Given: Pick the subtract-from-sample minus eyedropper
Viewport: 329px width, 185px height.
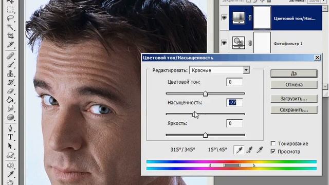Looking at the screenshot, I should coord(260,150).
